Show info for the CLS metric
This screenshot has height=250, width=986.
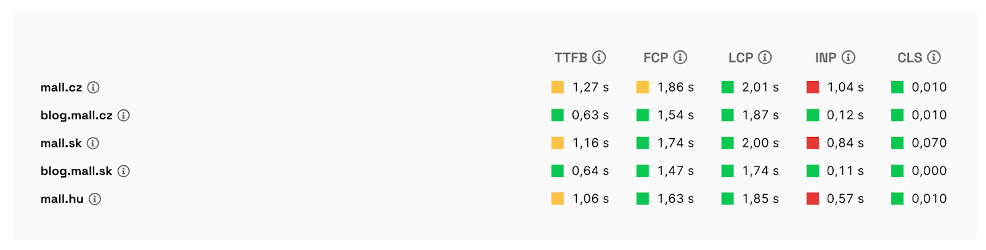pyautogui.click(x=934, y=57)
